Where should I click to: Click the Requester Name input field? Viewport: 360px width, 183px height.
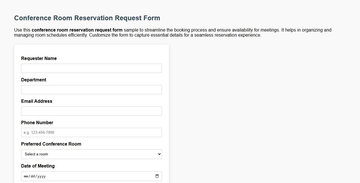point(91,68)
